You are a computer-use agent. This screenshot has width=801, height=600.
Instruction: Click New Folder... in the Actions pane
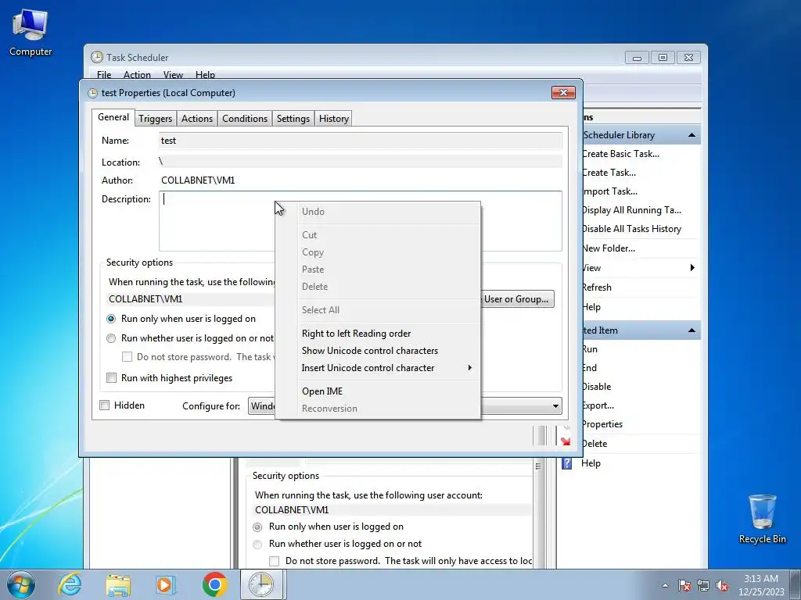tap(609, 248)
